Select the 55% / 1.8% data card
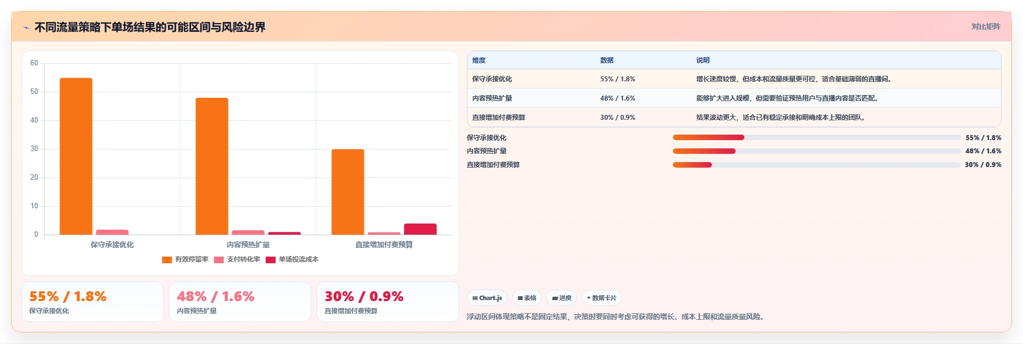Viewport: 1023px width, 344px height. (x=92, y=302)
